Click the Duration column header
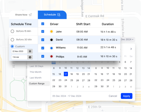This screenshot has height=112, width=141. click(x=108, y=24)
